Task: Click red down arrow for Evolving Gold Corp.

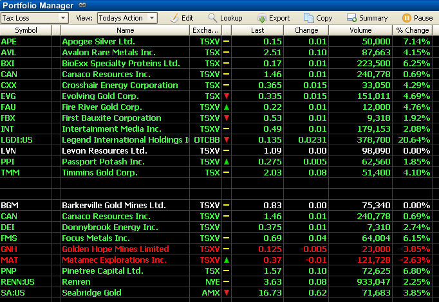Action: coord(227,96)
